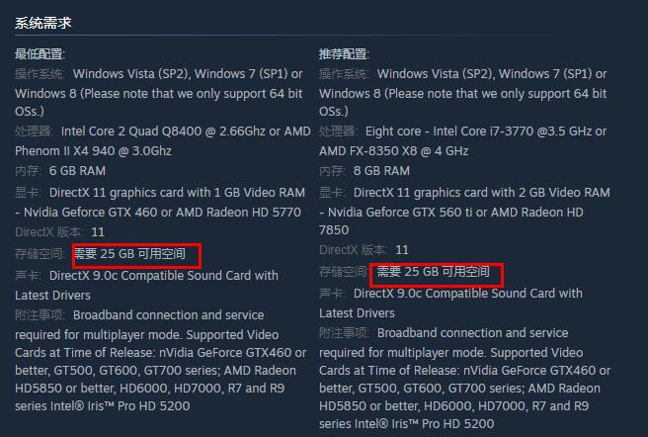Click the recommended 8 GB RAM text
The image size is (648, 437).
pos(381,170)
